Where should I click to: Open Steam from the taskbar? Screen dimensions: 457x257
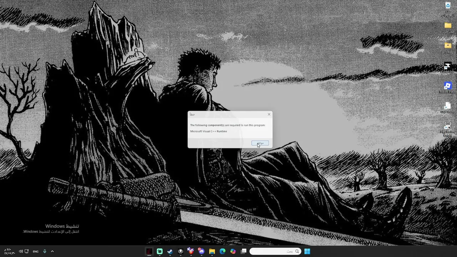coord(170,251)
